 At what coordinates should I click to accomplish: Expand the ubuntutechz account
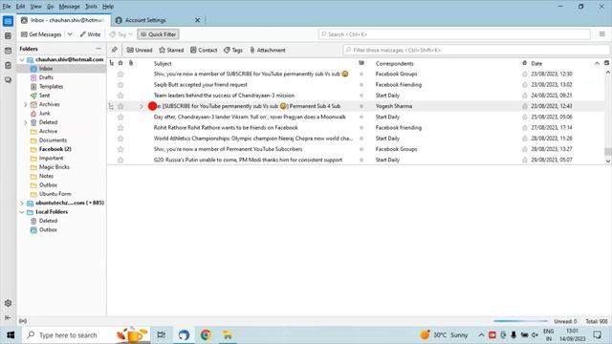(x=22, y=204)
